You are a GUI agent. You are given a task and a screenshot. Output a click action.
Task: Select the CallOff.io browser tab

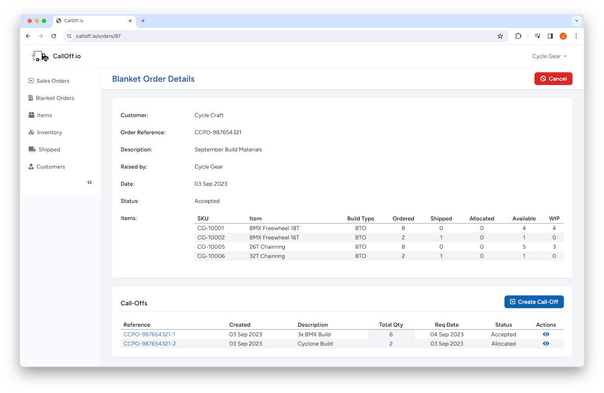[94, 21]
